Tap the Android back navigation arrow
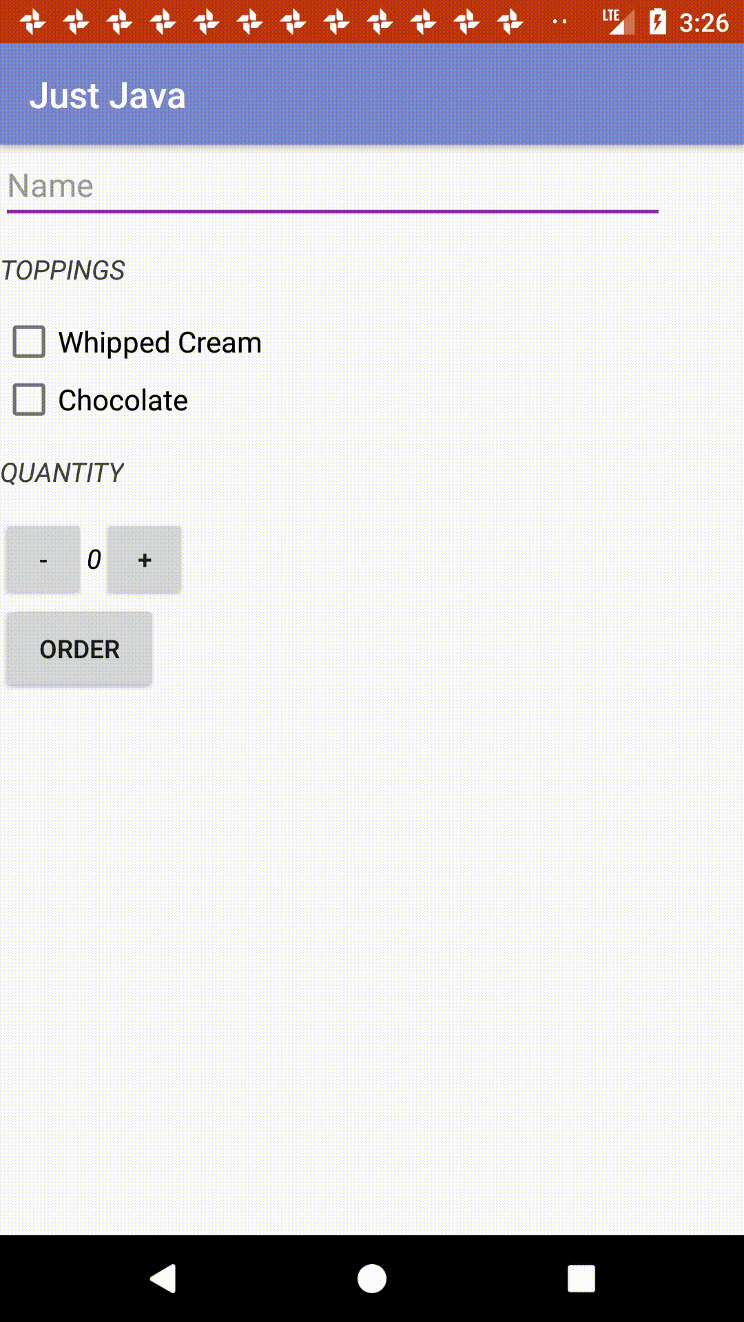744x1322 pixels. pos(164,1279)
